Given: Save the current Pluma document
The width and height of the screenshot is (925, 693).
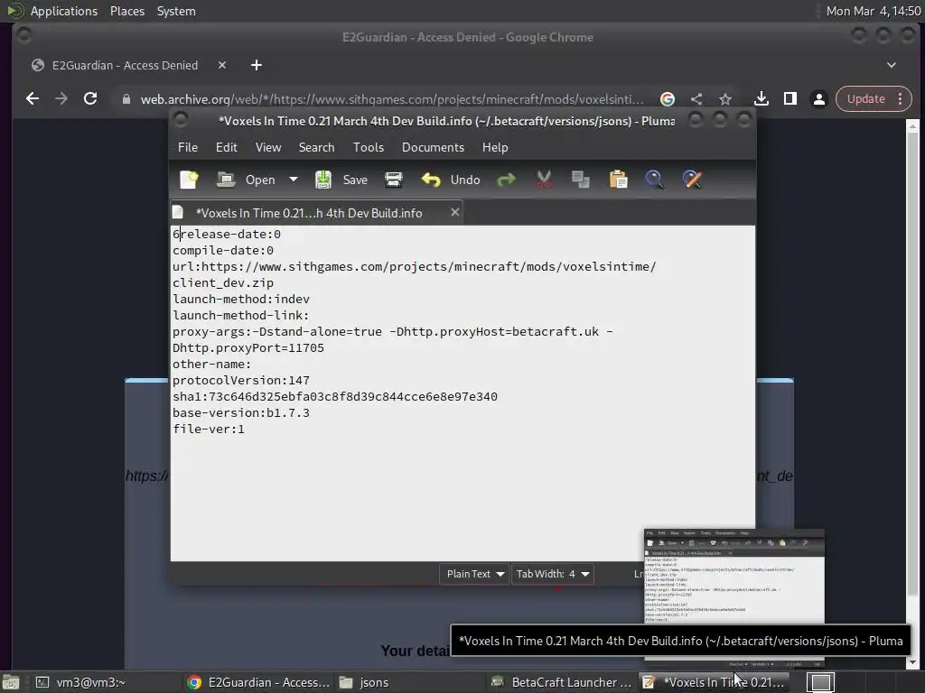Looking at the screenshot, I should click(x=341, y=180).
